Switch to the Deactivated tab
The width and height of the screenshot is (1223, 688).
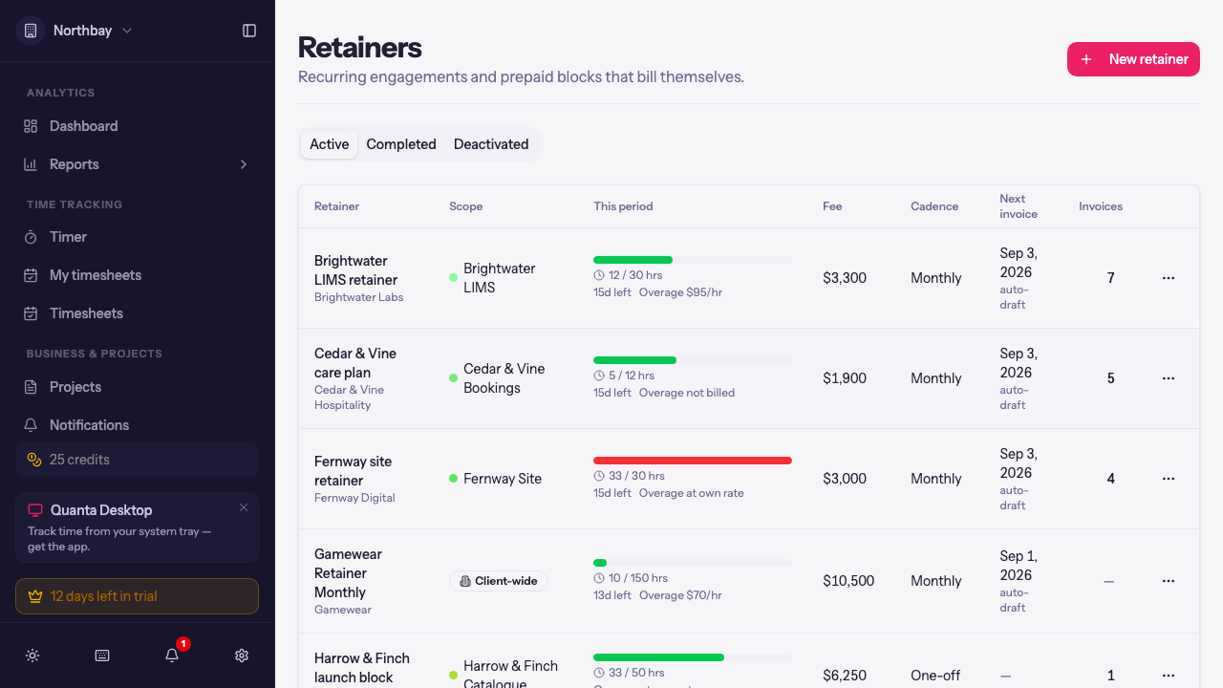(491, 144)
